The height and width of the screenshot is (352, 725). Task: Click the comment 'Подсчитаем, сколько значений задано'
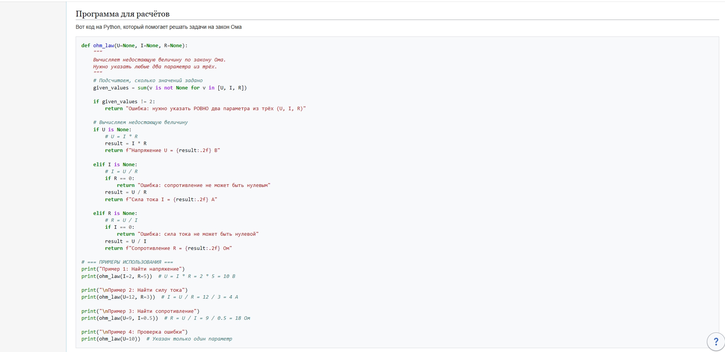148,81
